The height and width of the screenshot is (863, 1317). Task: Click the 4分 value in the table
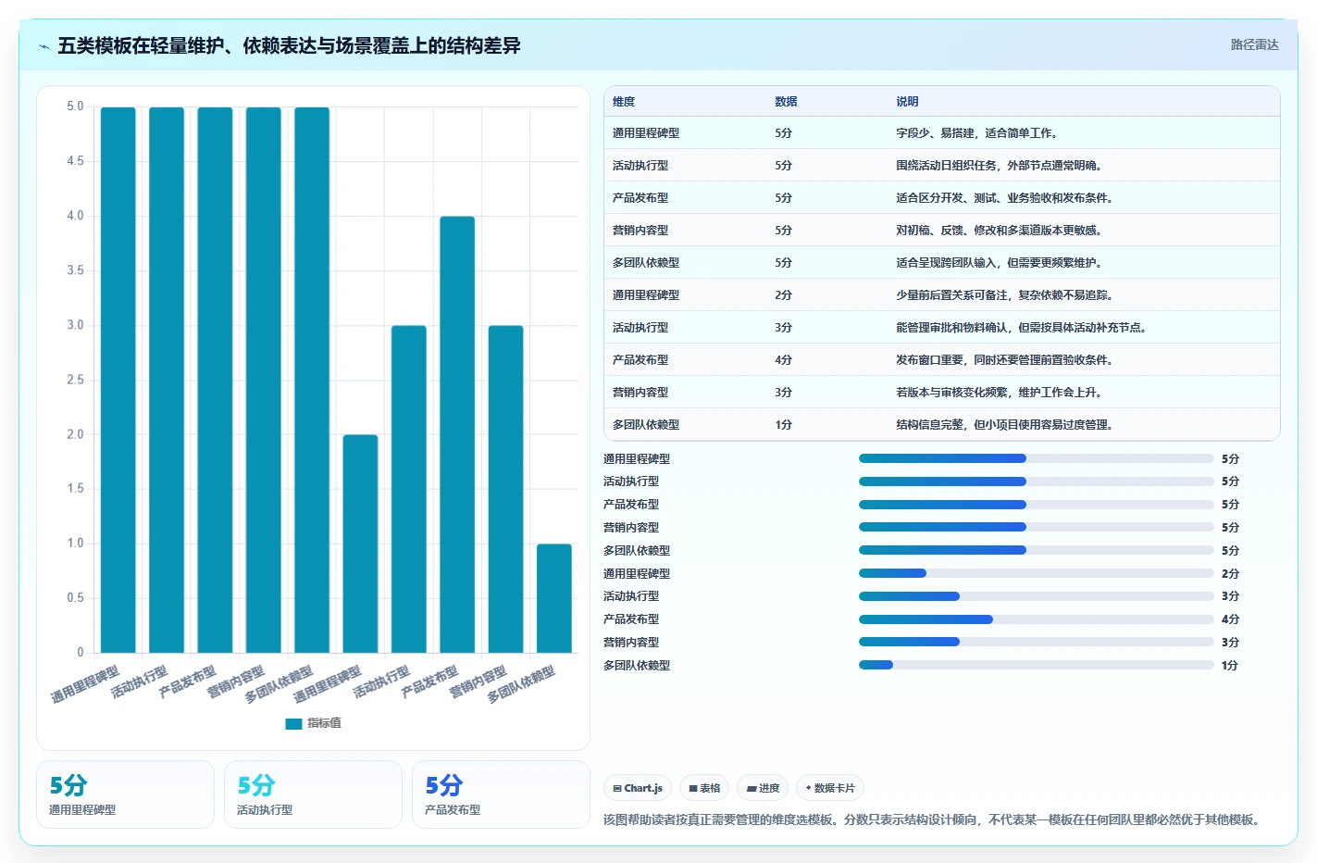[x=783, y=360]
